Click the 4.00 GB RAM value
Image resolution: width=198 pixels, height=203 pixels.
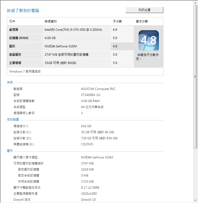pos(90,101)
